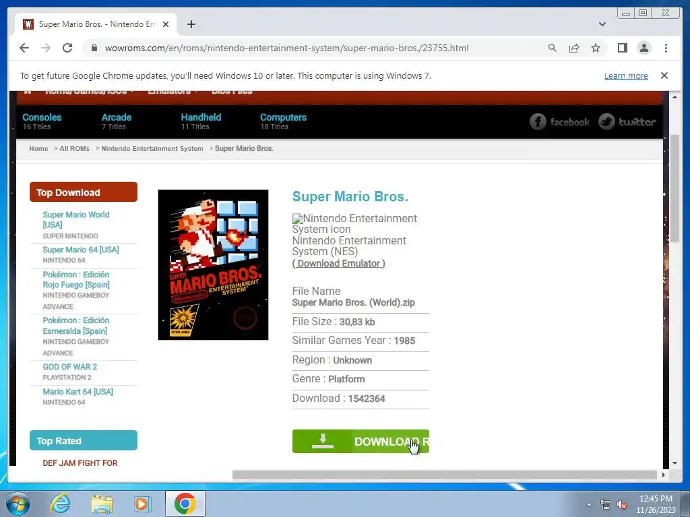Click the browser forward arrow
This screenshot has width=690, height=517.
(x=46, y=48)
